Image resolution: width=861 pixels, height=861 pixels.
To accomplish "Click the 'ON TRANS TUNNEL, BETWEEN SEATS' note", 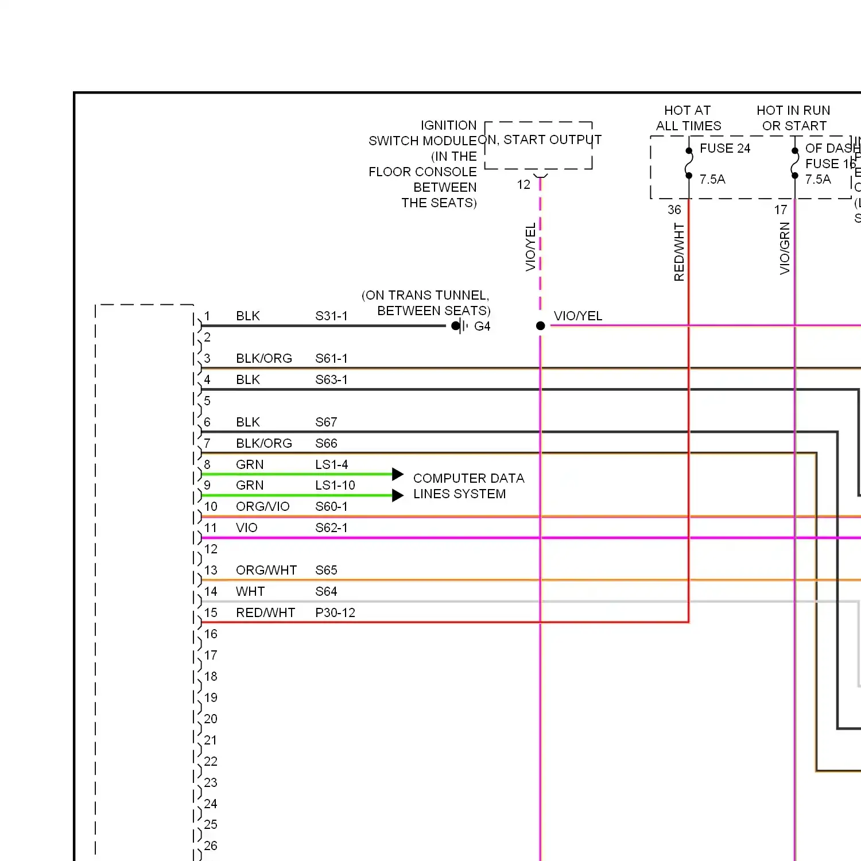I will click(426, 303).
